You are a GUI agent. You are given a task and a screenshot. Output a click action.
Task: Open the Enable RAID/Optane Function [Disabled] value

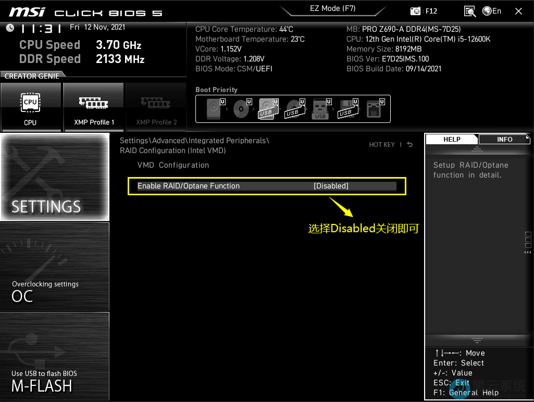tap(331, 186)
